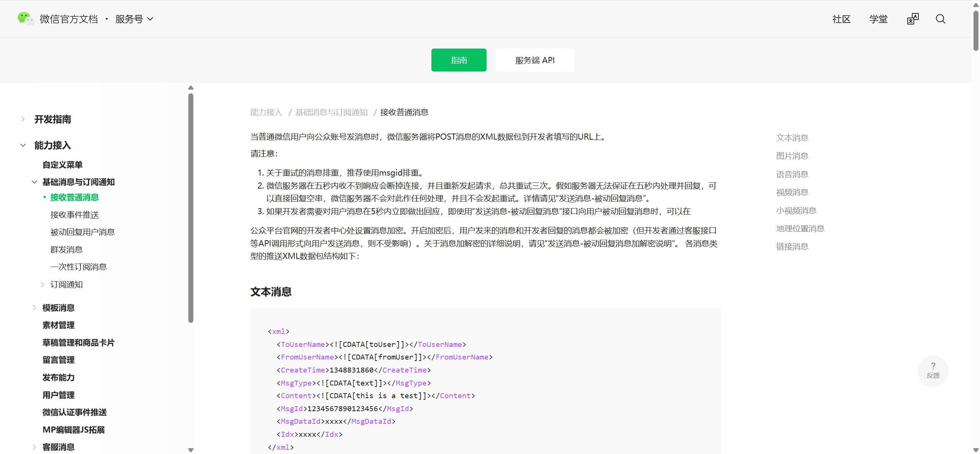Open search with magnifier icon
The width and height of the screenshot is (980, 454).
(941, 19)
